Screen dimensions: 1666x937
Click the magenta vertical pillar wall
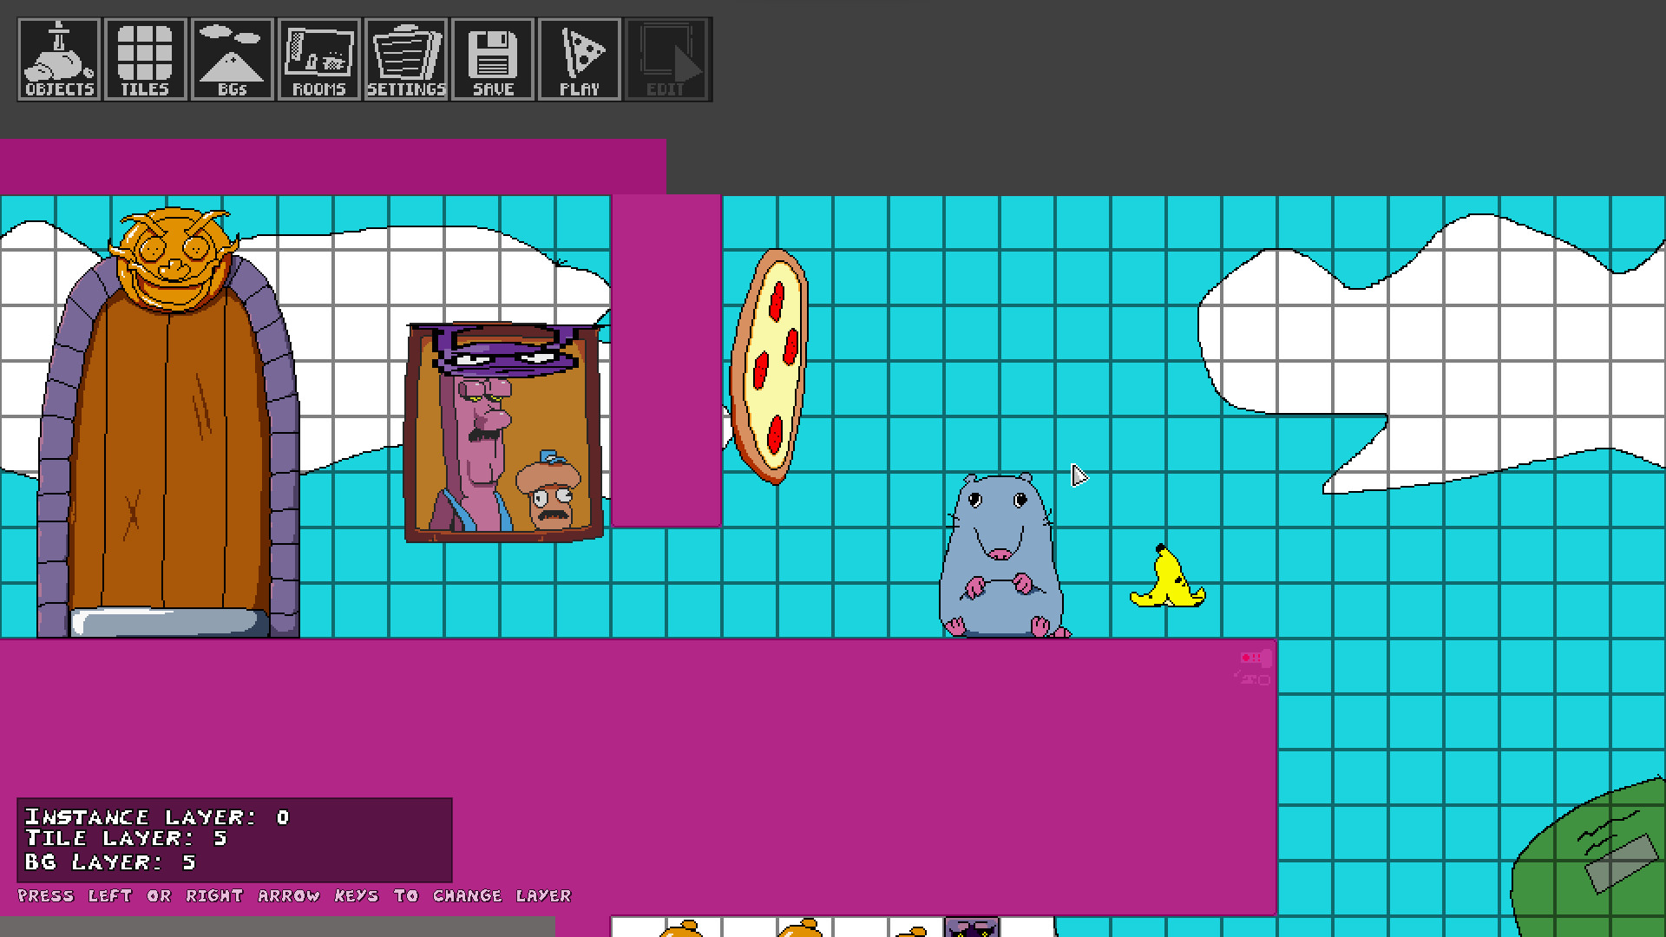tap(666, 360)
